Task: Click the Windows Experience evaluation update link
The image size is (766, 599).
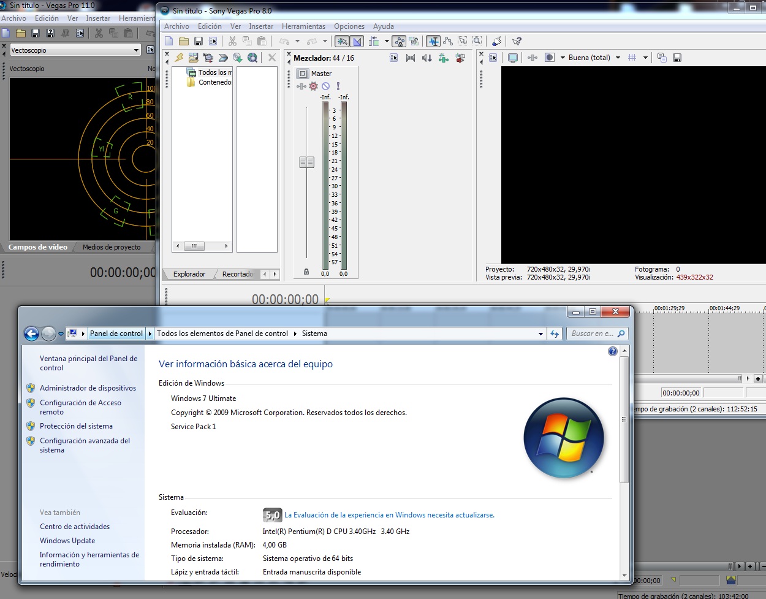Action: click(x=389, y=515)
